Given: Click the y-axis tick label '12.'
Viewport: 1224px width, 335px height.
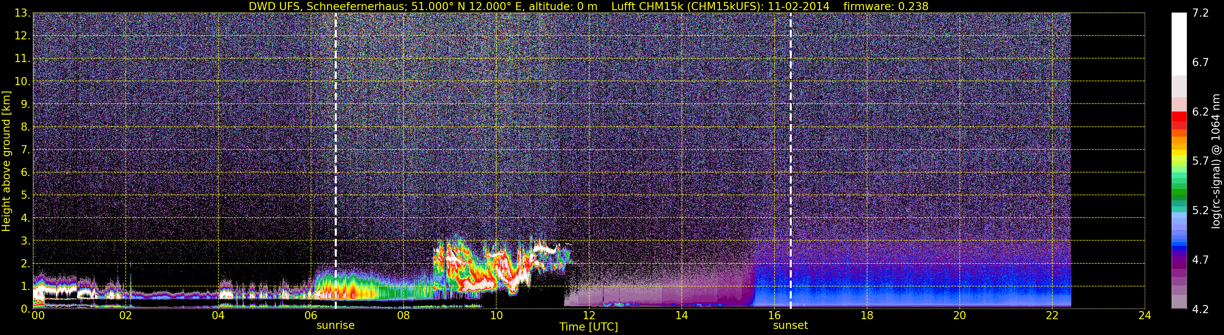Looking at the screenshot, I should click(22, 36).
